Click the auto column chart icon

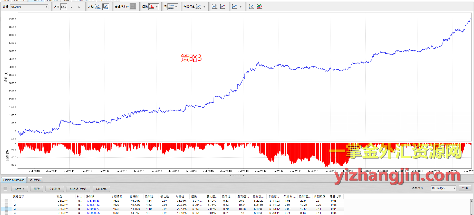(x=171, y=7)
